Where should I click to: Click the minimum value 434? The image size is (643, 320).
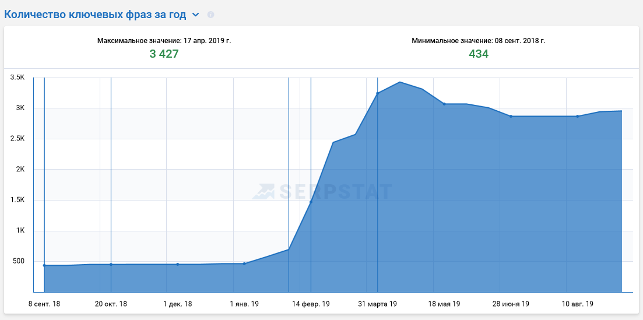[479, 54]
